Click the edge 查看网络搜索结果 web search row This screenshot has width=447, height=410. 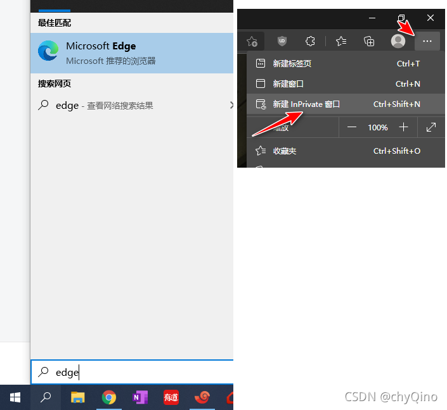[x=132, y=106]
